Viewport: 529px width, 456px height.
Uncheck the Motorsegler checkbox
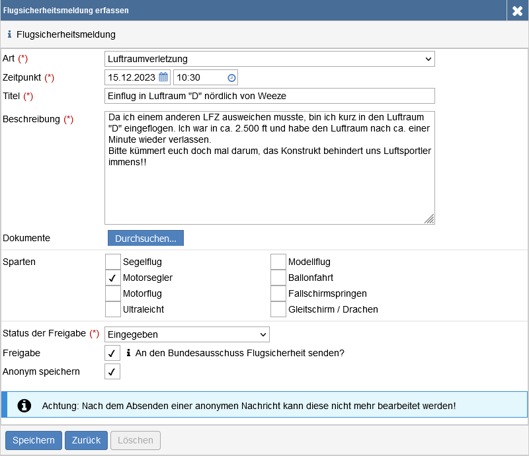(x=113, y=278)
